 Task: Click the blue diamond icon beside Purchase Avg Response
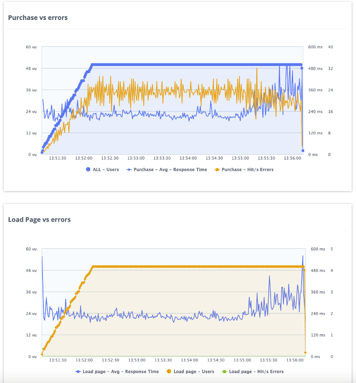(x=129, y=169)
